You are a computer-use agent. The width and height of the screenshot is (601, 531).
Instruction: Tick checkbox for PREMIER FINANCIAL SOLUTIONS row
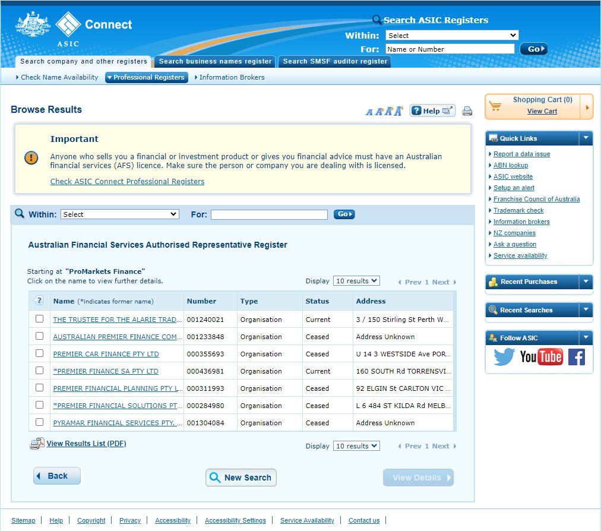(x=39, y=405)
